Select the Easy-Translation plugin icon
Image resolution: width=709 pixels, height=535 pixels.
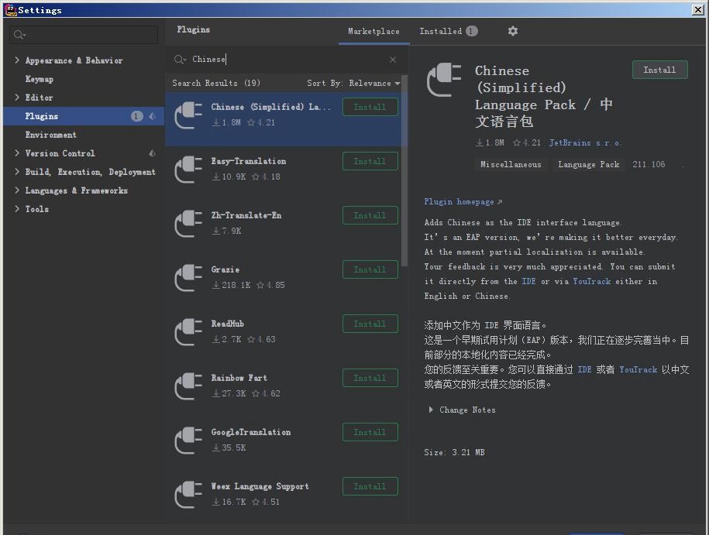[x=188, y=170]
